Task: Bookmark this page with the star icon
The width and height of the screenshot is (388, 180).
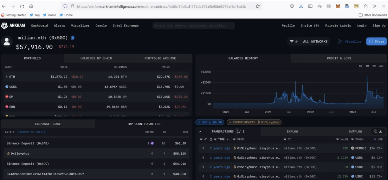Action: pos(258,6)
